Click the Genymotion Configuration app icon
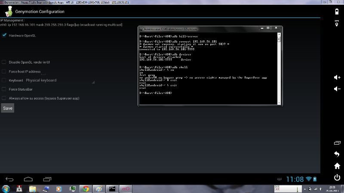Image resolution: width=344 pixels, height=193 pixels. pos(9,12)
